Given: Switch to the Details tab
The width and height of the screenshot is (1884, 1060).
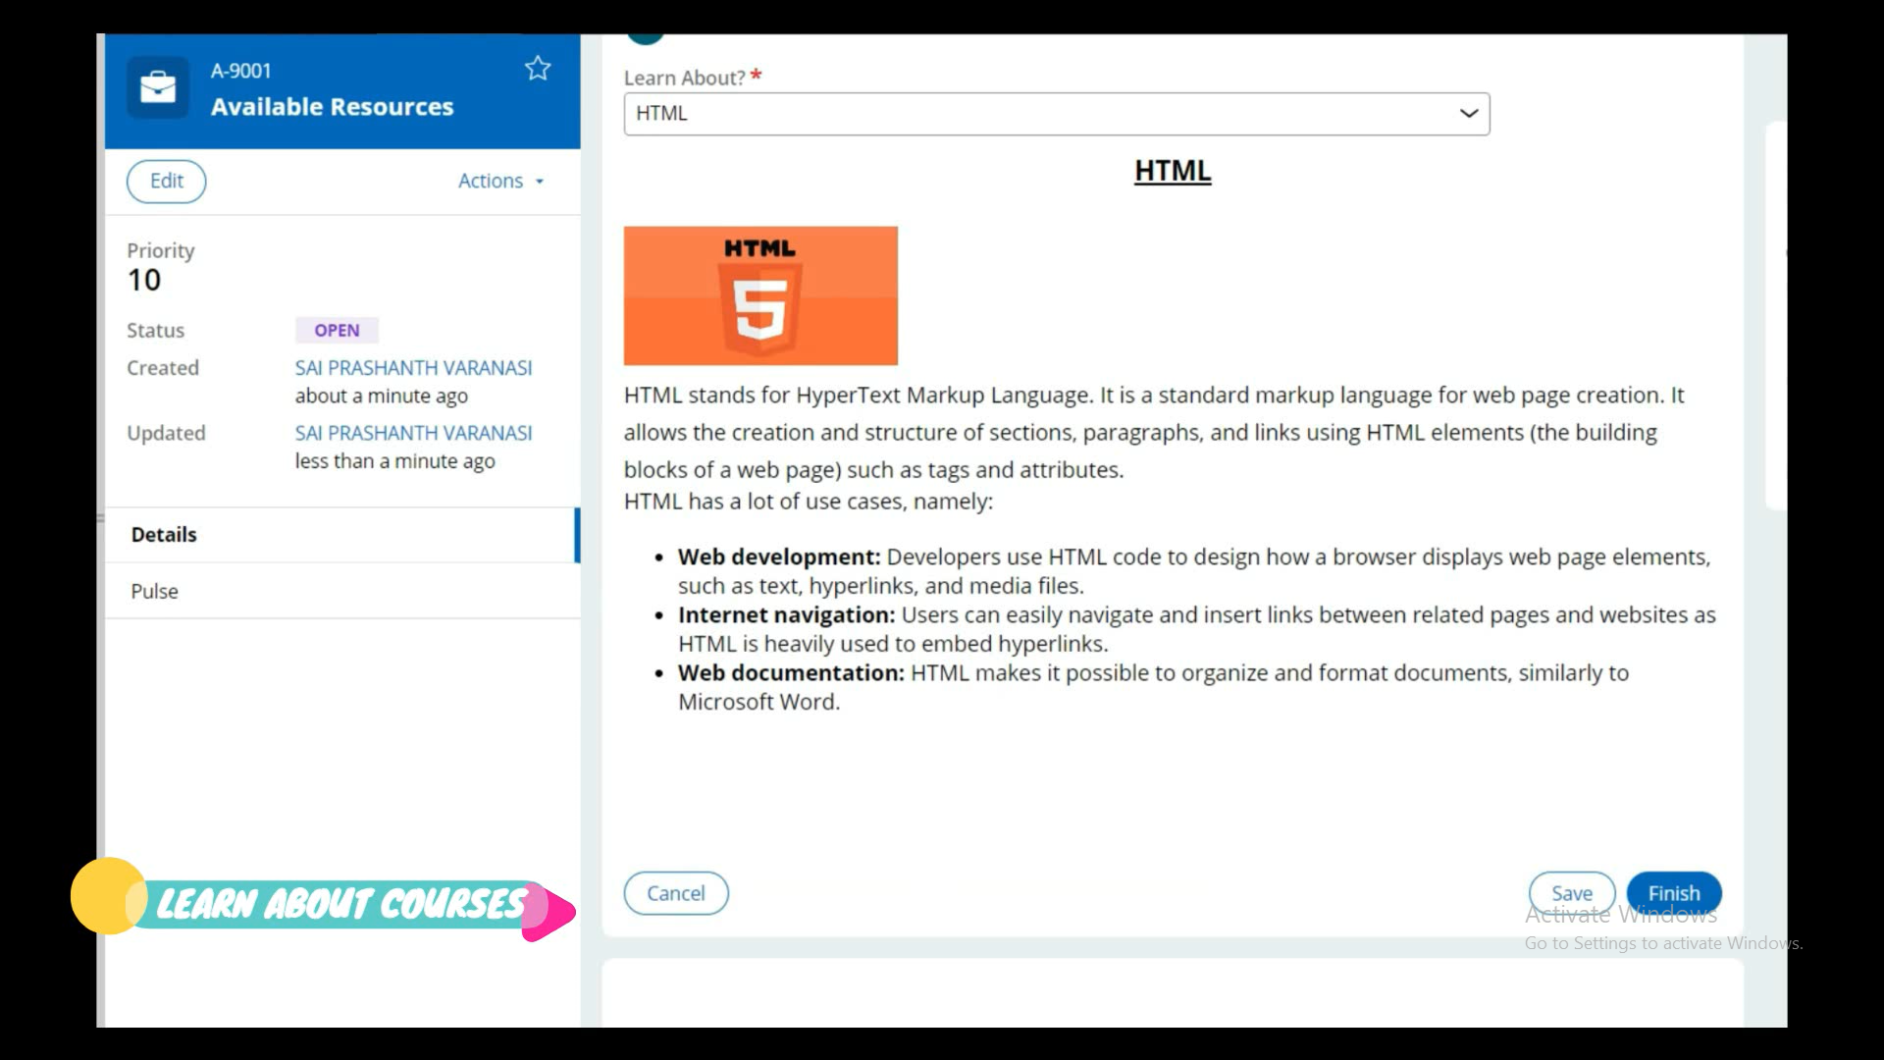Looking at the screenshot, I should tap(164, 535).
